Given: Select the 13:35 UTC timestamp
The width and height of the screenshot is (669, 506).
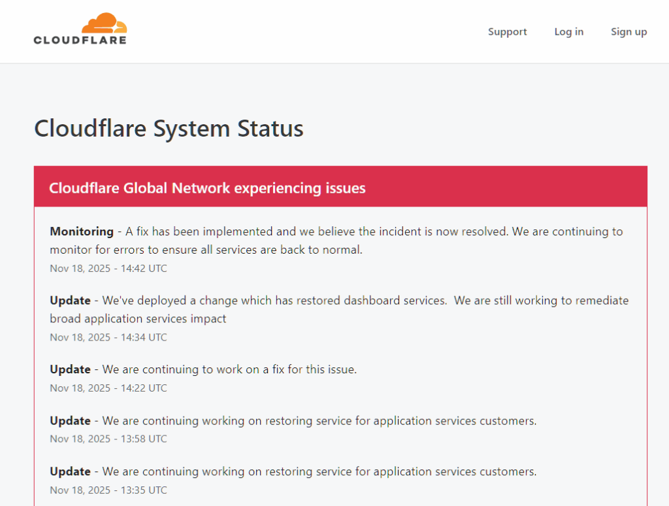Looking at the screenshot, I should pos(108,490).
